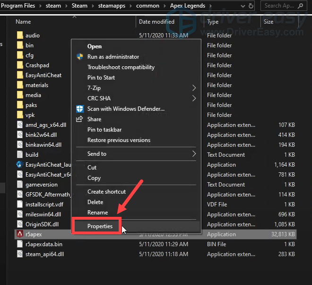Click the audio folder icon
312x285 pixels.
click(x=20, y=36)
